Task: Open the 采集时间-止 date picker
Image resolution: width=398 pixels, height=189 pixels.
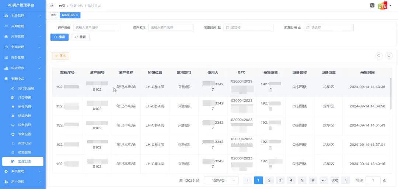Action: coord(329,28)
